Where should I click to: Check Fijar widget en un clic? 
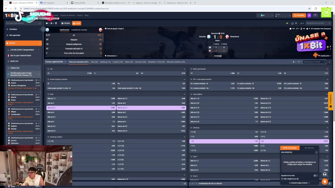(x=282, y=179)
